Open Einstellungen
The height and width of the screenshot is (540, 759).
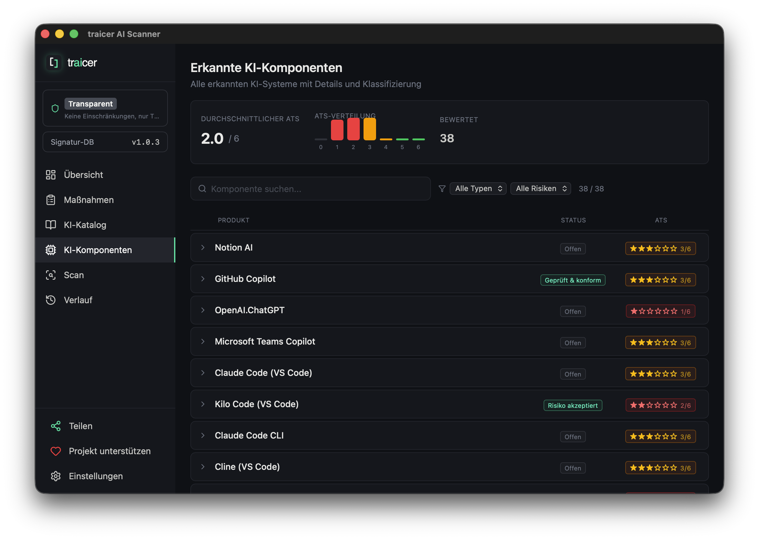click(x=96, y=476)
